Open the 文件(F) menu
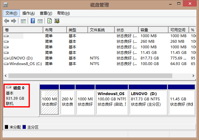Image resolution: width=199 pixels, height=140 pixels. click(x=12, y=13)
